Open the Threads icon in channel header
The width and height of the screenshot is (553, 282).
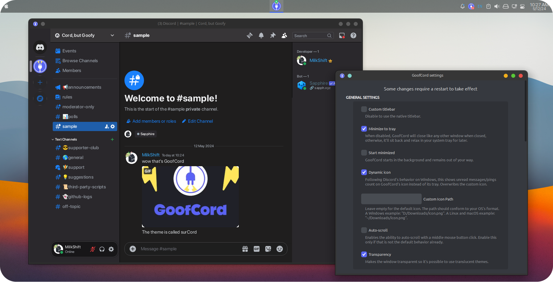coord(250,35)
